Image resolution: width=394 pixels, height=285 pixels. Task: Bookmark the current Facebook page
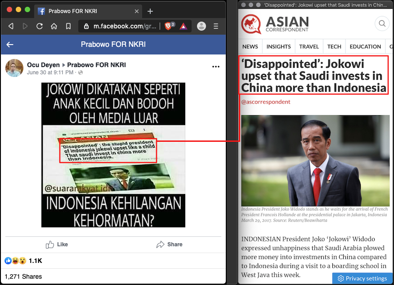[68, 26]
